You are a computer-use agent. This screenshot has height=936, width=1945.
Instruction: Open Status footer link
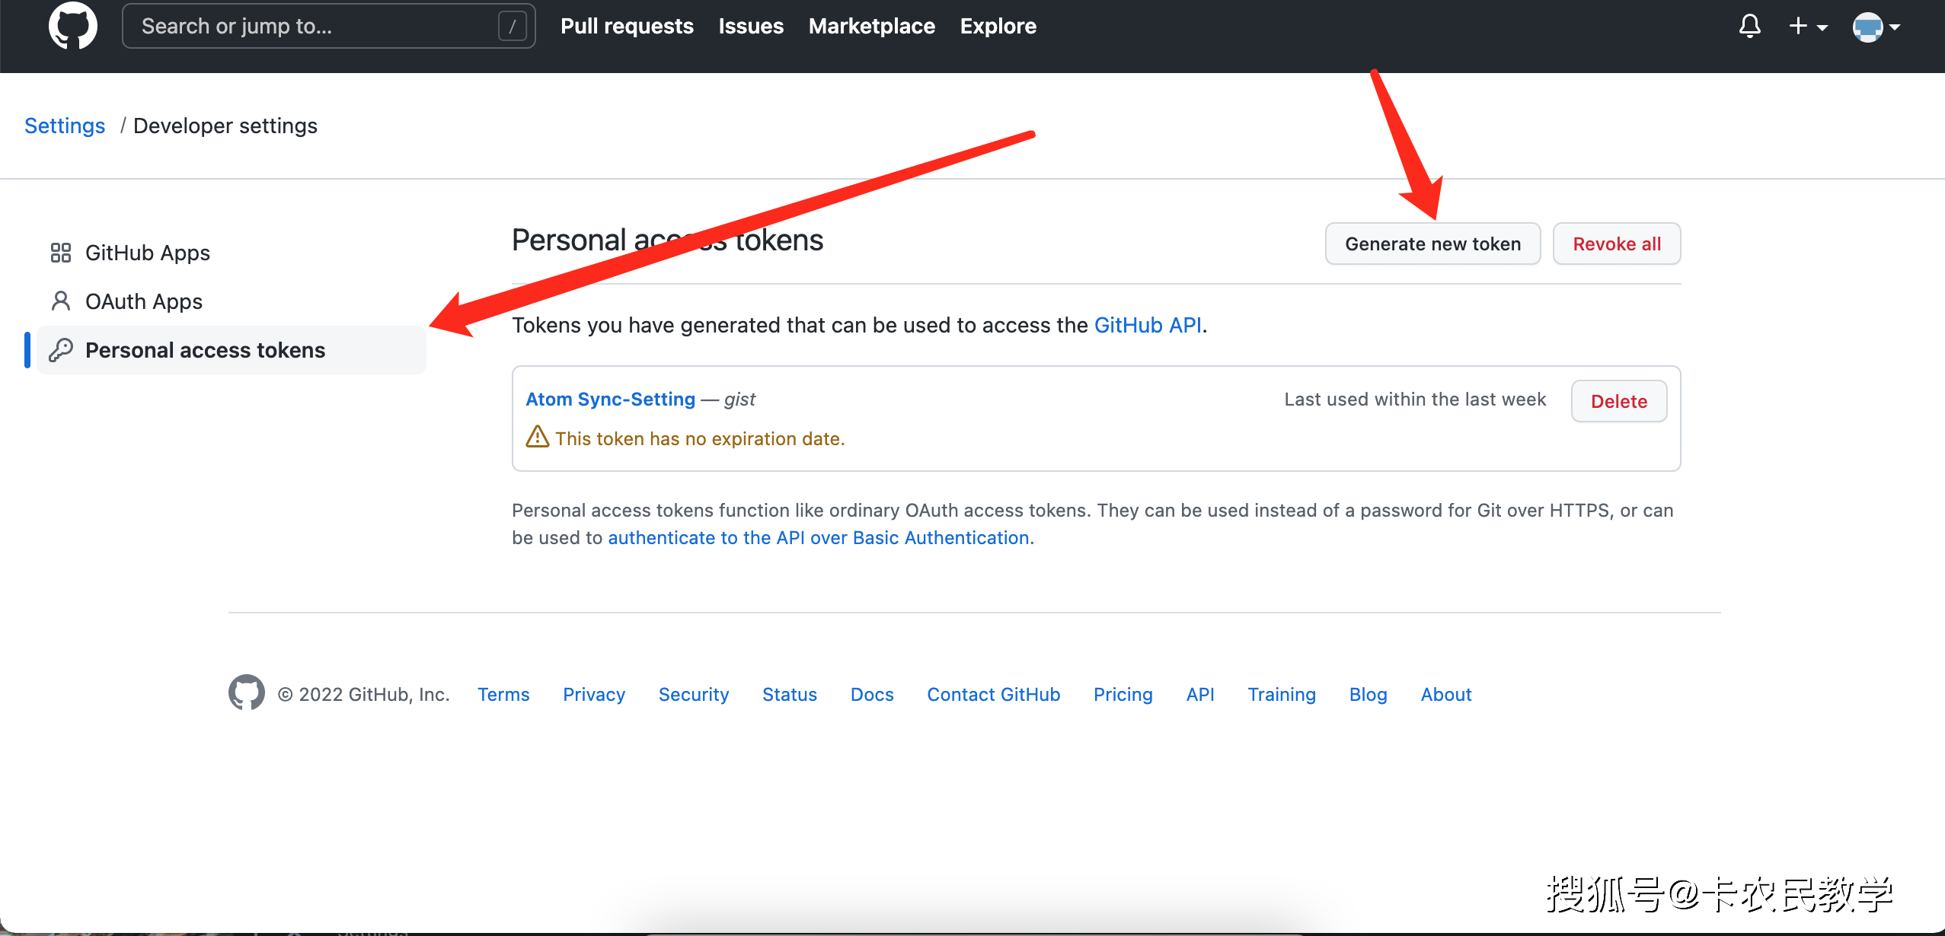click(790, 694)
